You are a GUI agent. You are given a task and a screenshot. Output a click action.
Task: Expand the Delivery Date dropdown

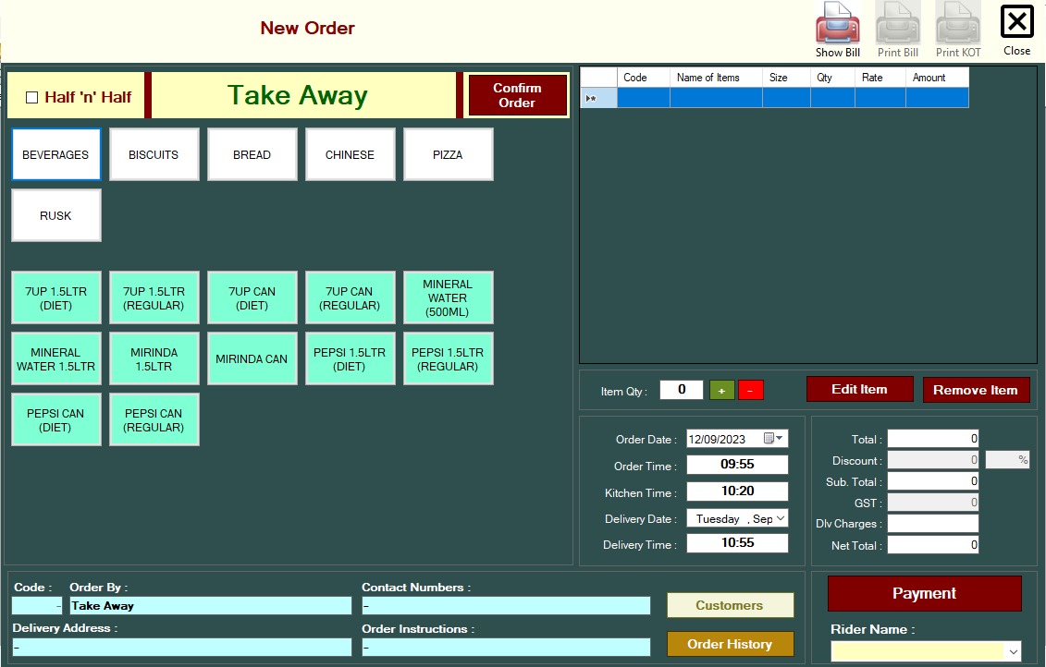point(780,518)
